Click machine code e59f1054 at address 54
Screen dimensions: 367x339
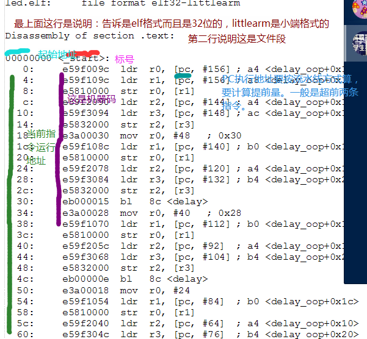click(85, 301)
